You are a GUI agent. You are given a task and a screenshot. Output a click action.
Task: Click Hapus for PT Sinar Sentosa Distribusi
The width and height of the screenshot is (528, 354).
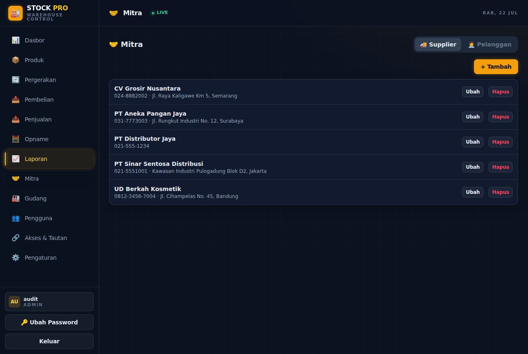pos(500,167)
